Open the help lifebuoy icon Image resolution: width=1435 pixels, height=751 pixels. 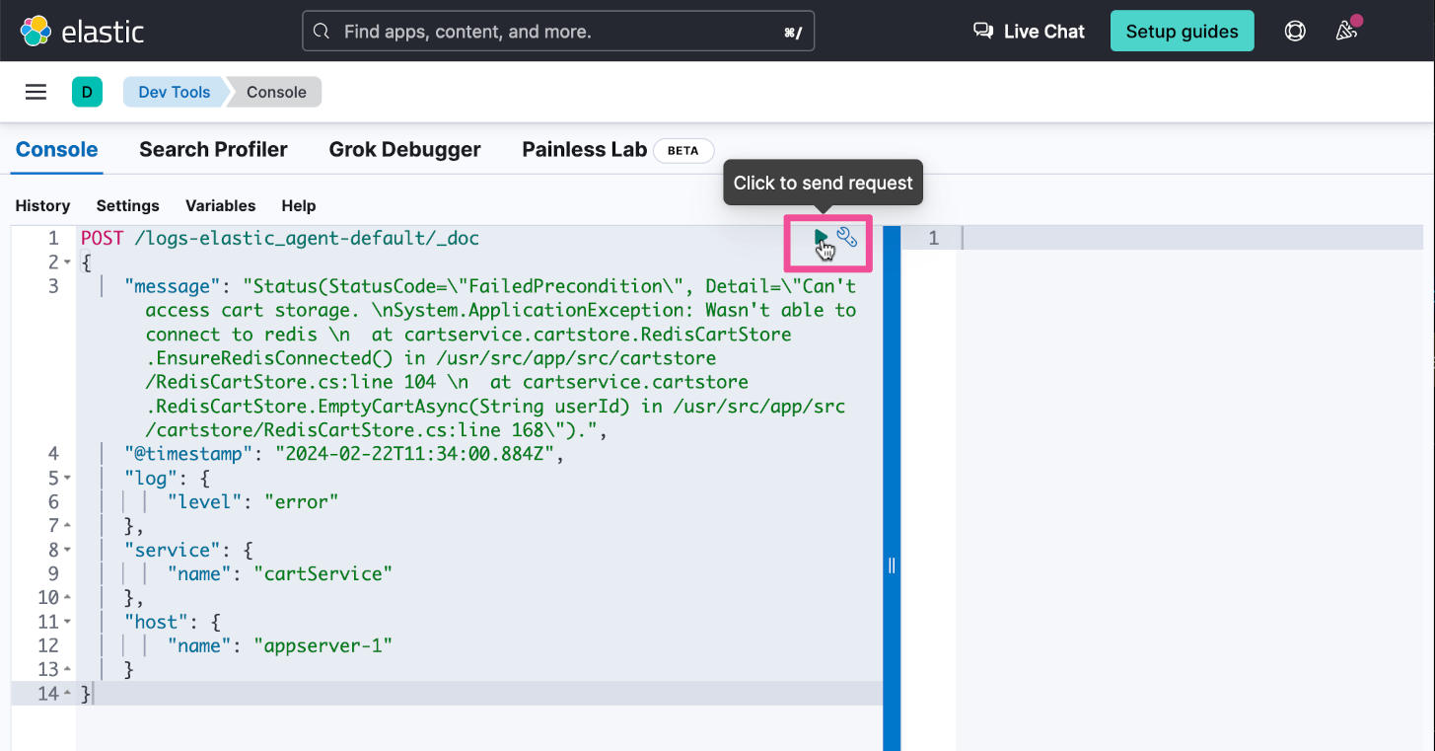(1295, 32)
